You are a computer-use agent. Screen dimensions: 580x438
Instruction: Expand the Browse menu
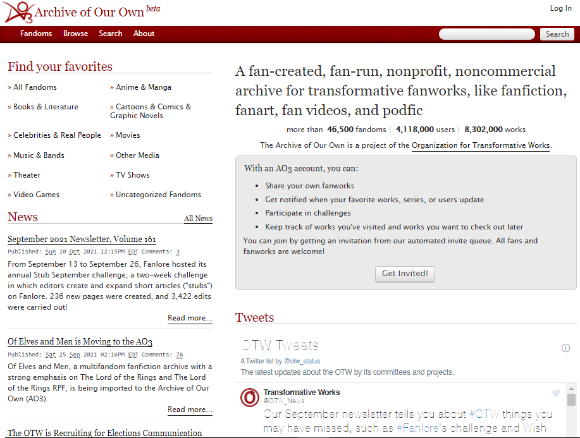tap(75, 33)
